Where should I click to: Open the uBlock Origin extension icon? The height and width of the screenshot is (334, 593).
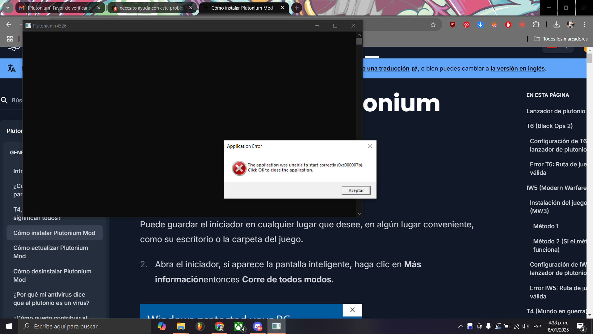pos(452,25)
